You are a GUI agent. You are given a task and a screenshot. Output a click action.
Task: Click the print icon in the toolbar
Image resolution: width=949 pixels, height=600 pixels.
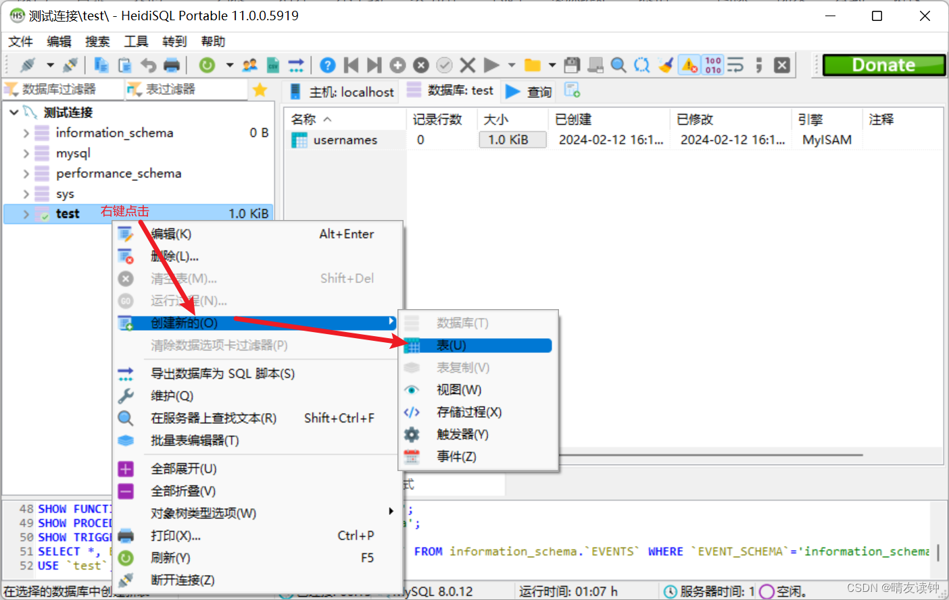172,65
